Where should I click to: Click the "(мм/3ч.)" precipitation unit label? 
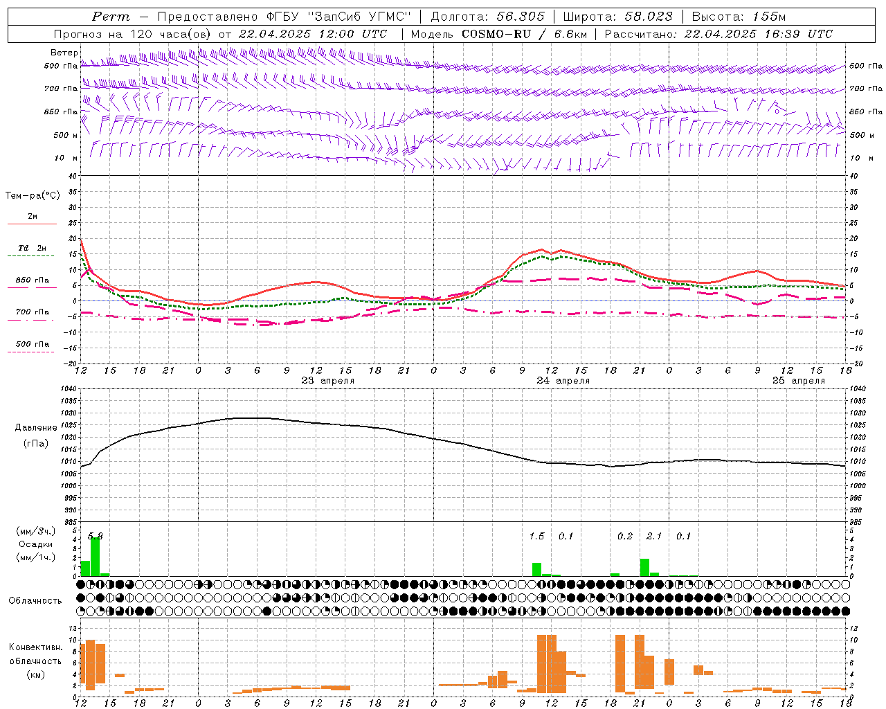tap(36, 532)
